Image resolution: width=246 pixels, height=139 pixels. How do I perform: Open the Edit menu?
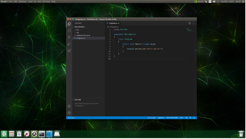point(15,2)
